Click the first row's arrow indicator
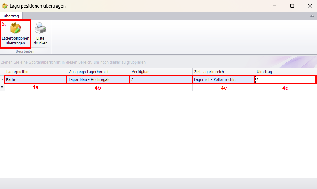The height and width of the screenshot is (189, 317). pos(2,79)
